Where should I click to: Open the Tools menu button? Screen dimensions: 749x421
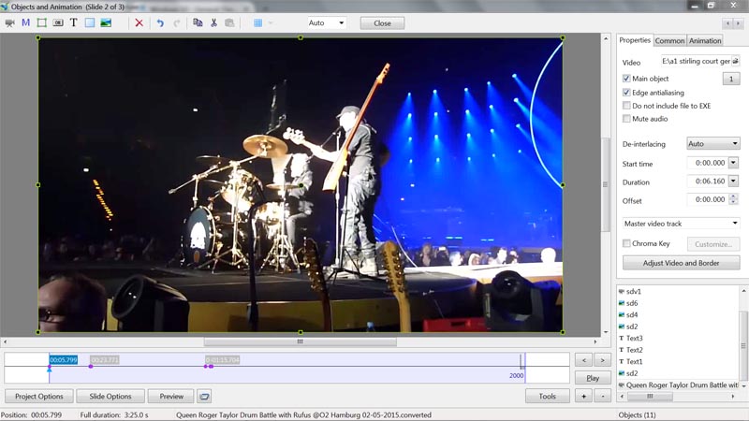pos(548,396)
